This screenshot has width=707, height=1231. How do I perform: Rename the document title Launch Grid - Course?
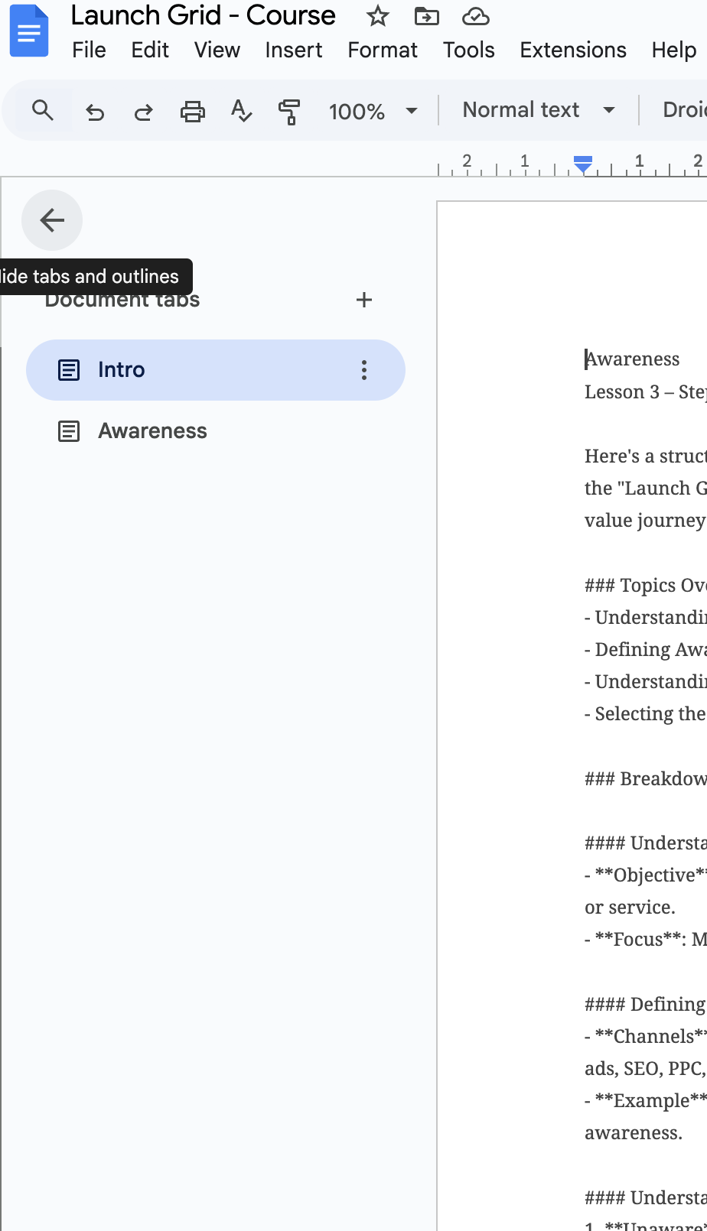(x=204, y=15)
